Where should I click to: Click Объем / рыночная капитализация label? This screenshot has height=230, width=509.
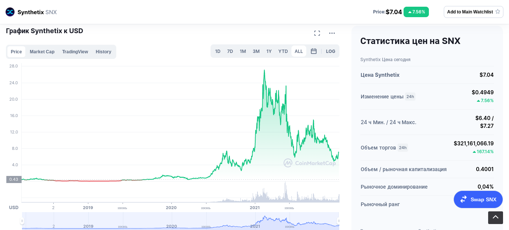404,169
